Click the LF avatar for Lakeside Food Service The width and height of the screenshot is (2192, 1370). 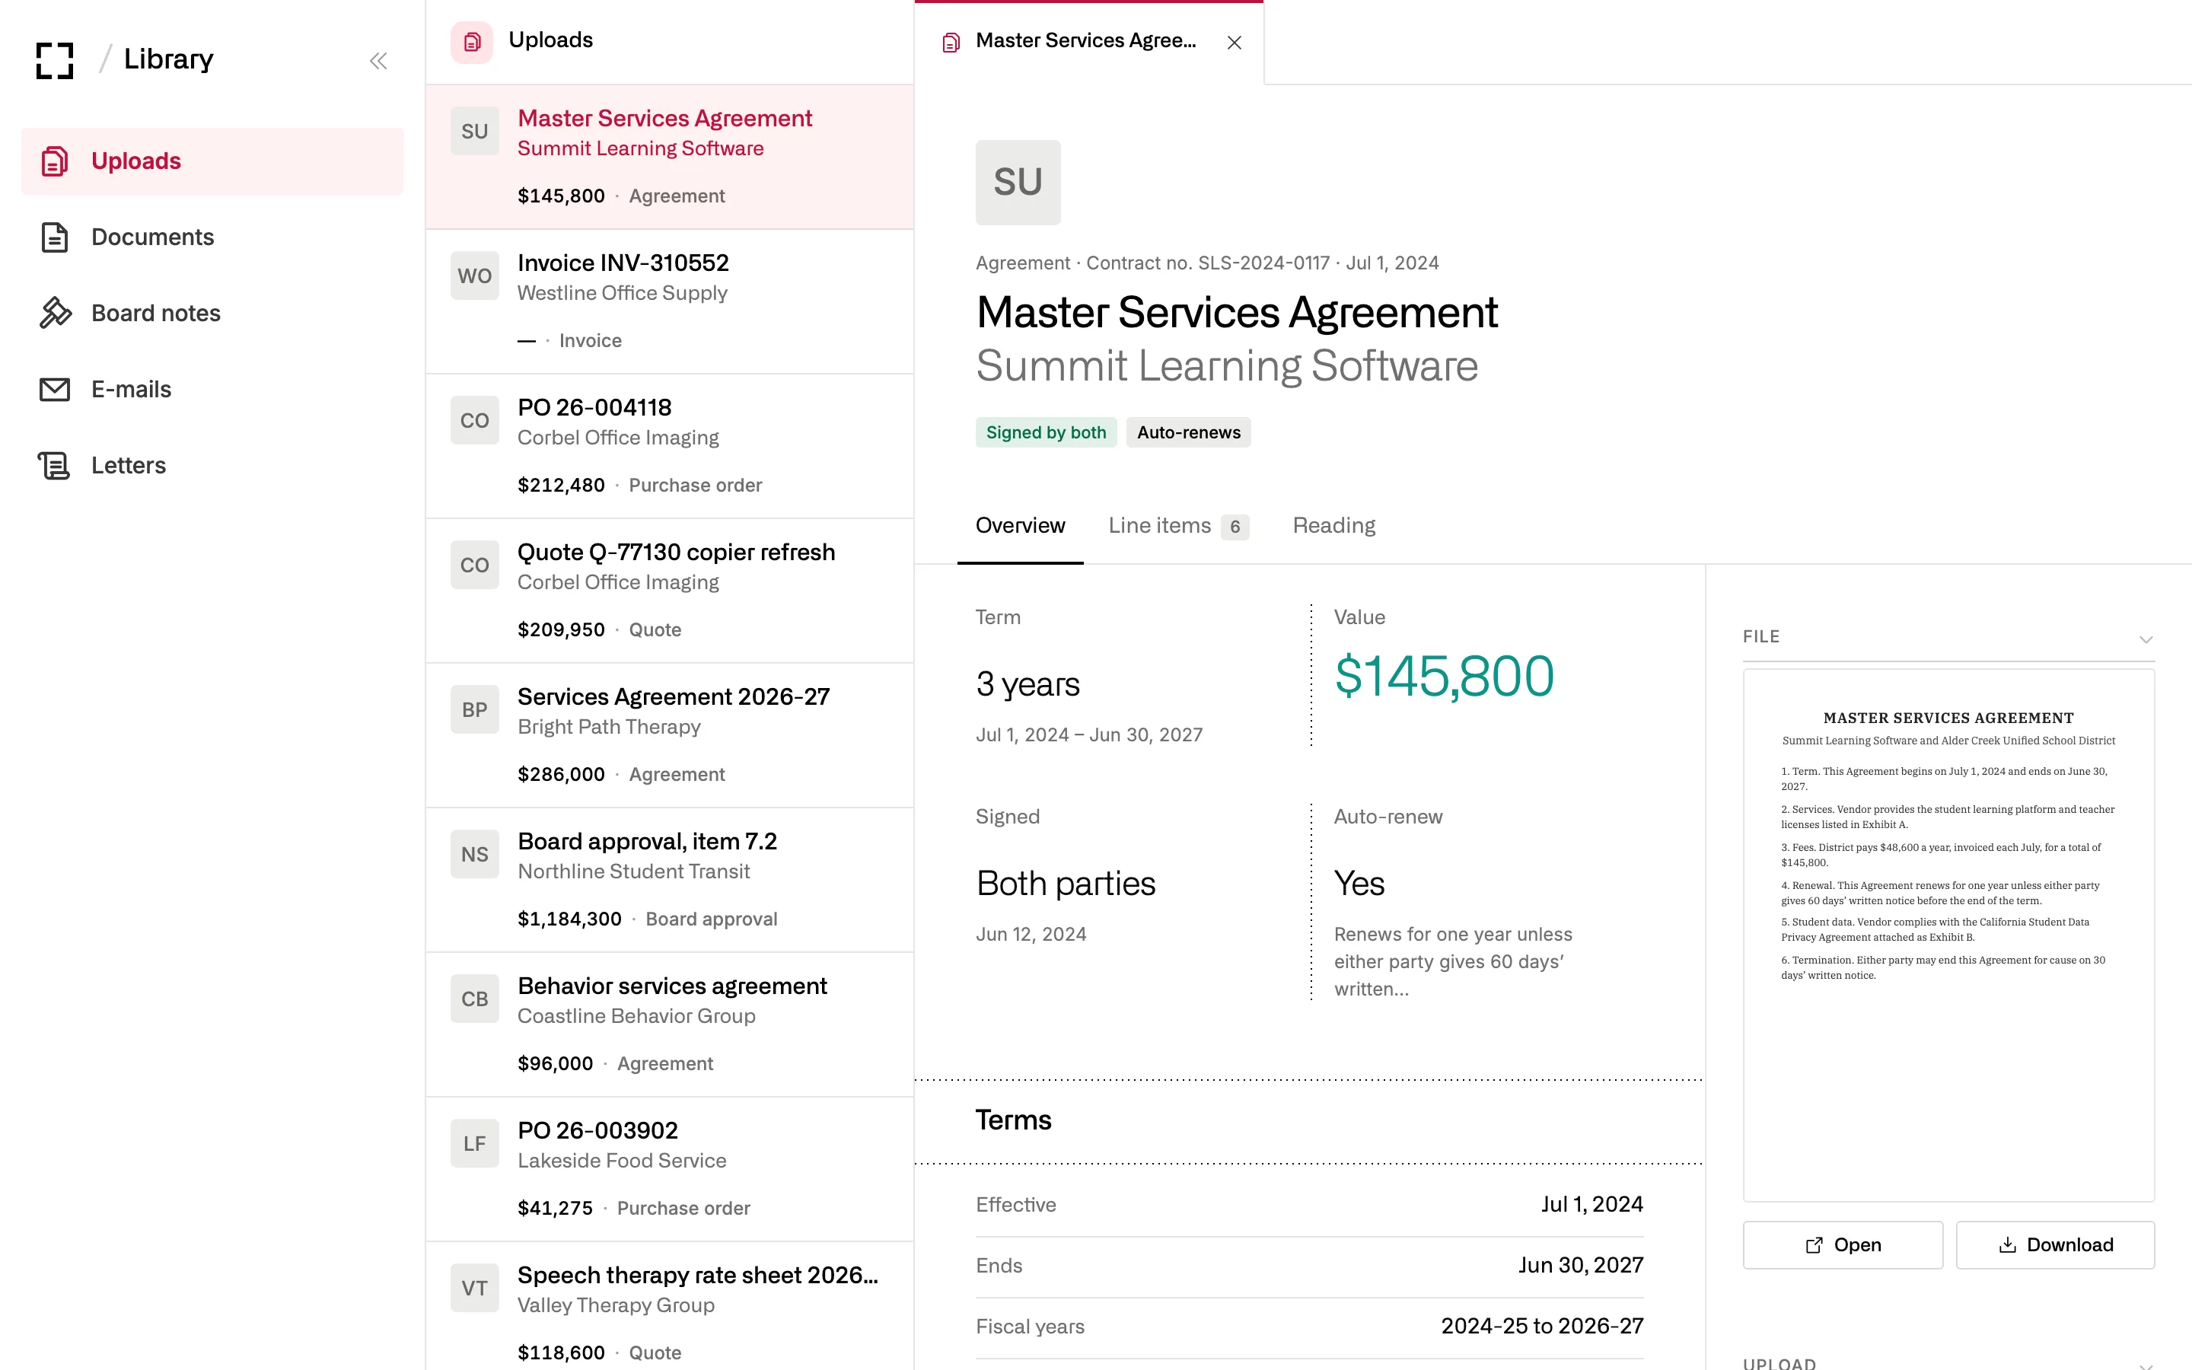click(x=475, y=1143)
